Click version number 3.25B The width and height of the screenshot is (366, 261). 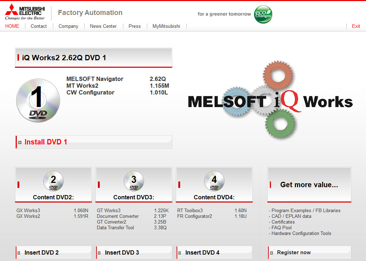(160, 222)
